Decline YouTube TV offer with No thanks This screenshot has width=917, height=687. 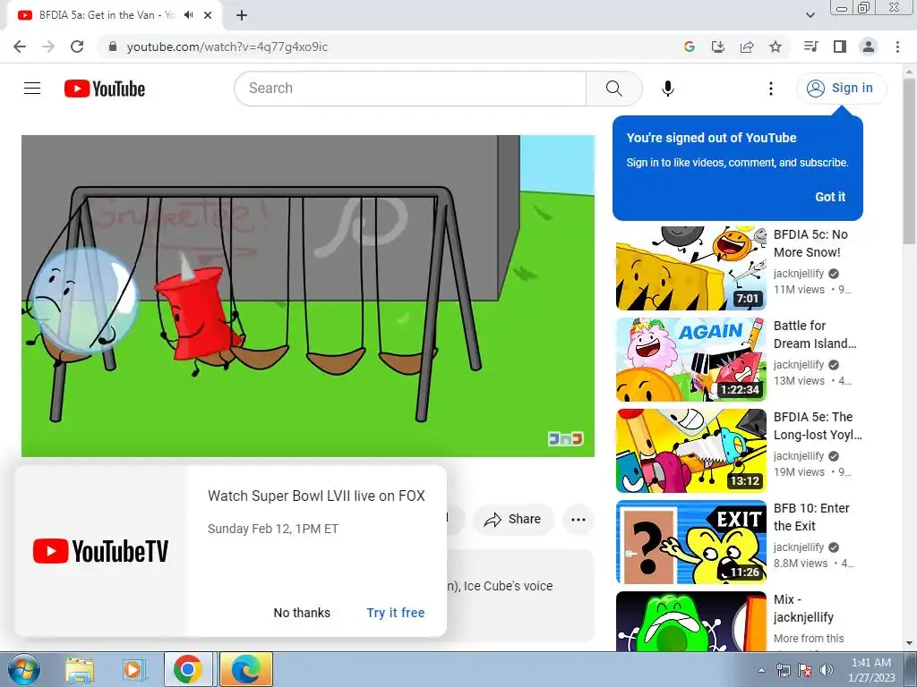point(302,613)
